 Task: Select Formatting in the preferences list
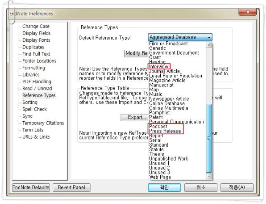click(x=34, y=68)
